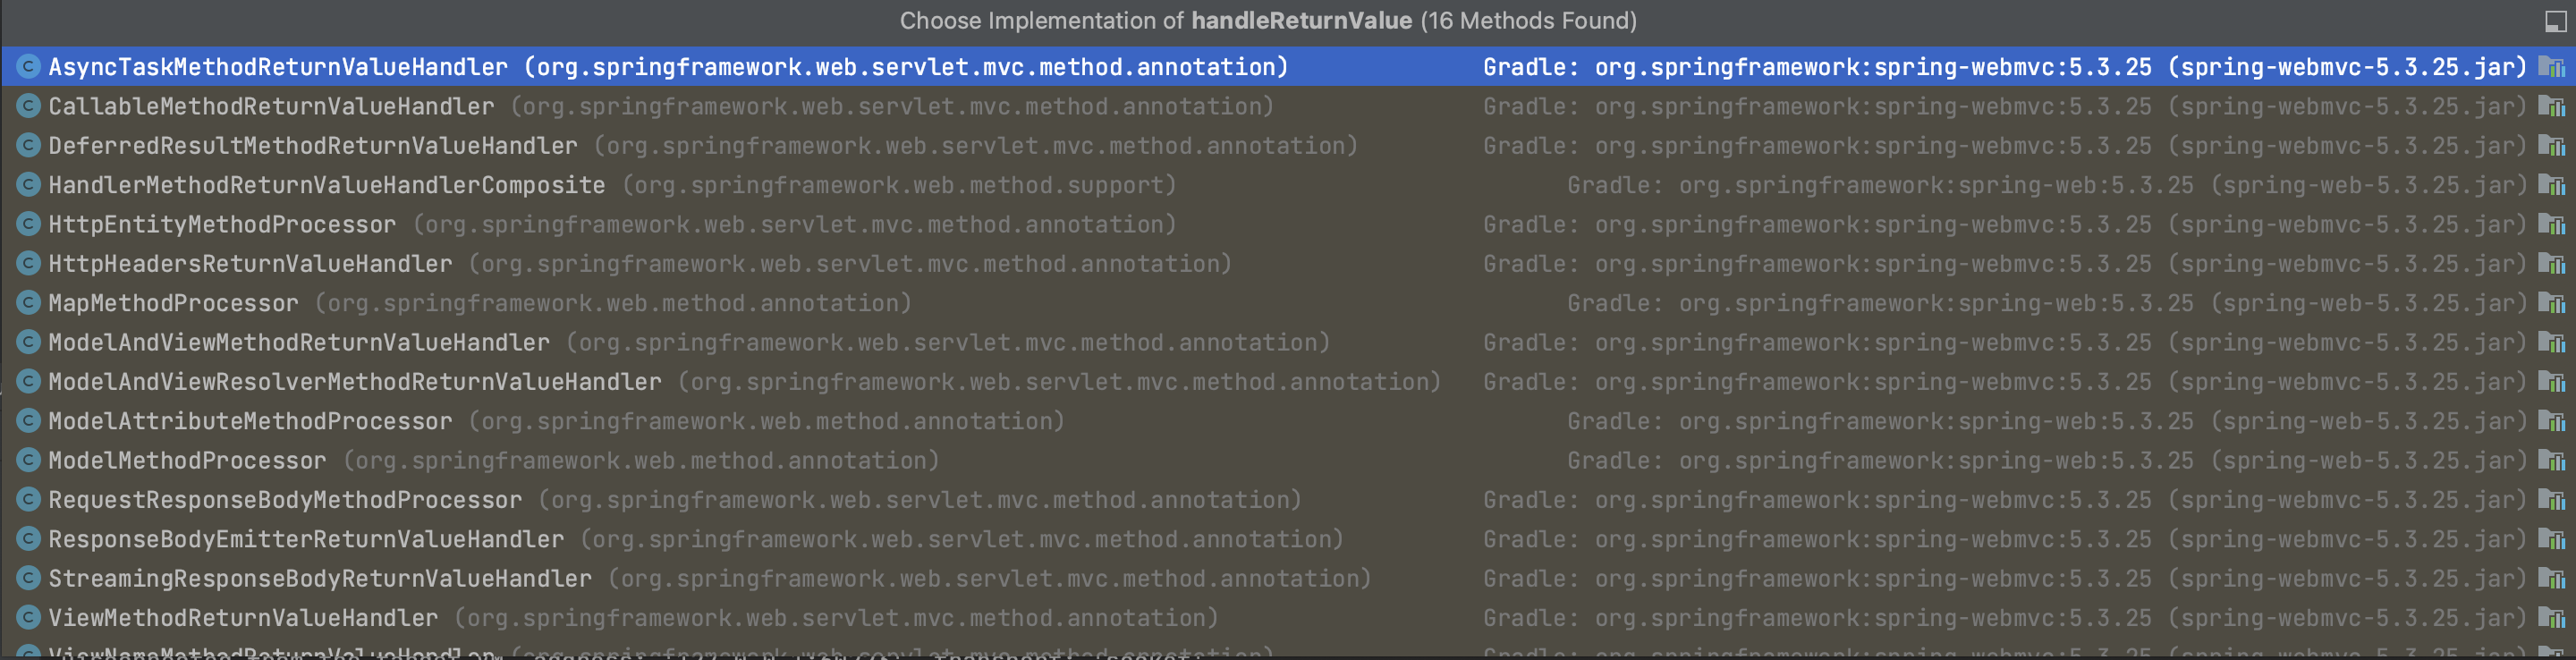The image size is (2576, 660).
Task: Open ViewMethodReturnValueHandler implementation
Action: point(1288,618)
